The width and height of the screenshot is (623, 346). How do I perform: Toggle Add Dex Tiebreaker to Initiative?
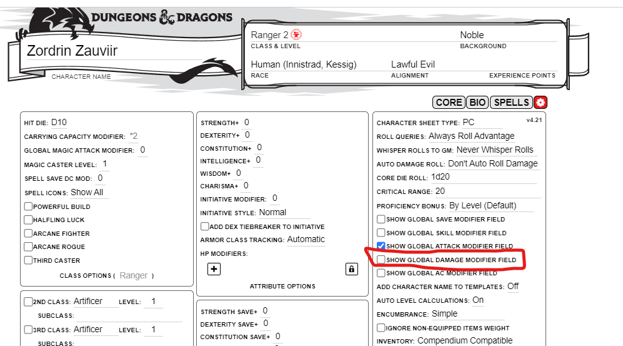[204, 226]
